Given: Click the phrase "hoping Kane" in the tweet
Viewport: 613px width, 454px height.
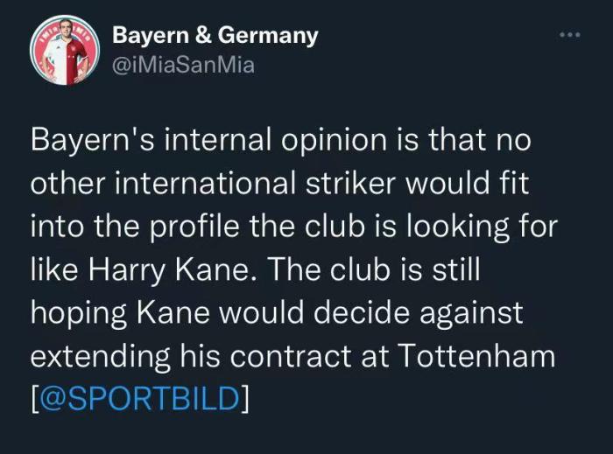Looking at the screenshot, I should tap(116, 311).
